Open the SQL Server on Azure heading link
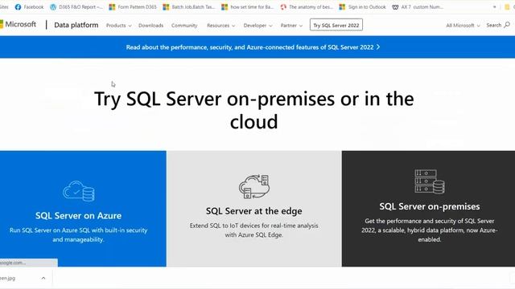 79,215
